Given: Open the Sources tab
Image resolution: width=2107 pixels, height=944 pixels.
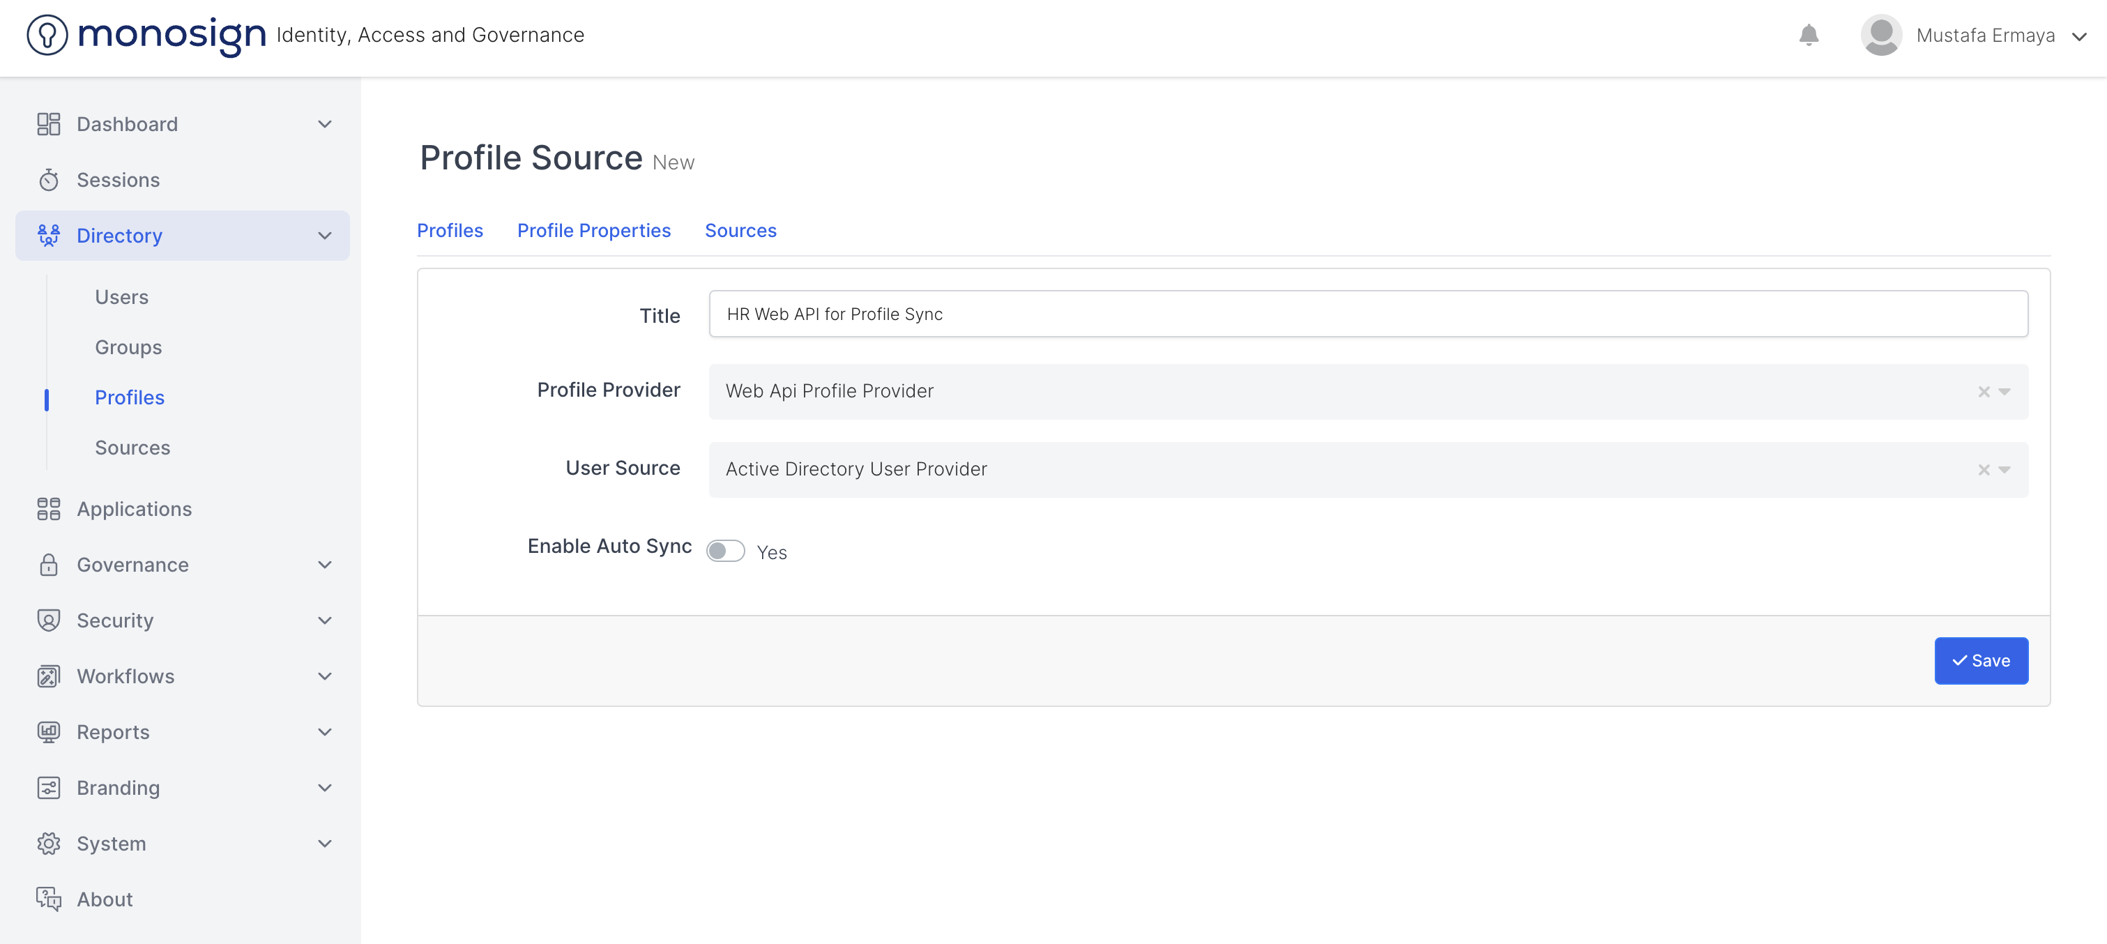Looking at the screenshot, I should click(x=740, y=230).
